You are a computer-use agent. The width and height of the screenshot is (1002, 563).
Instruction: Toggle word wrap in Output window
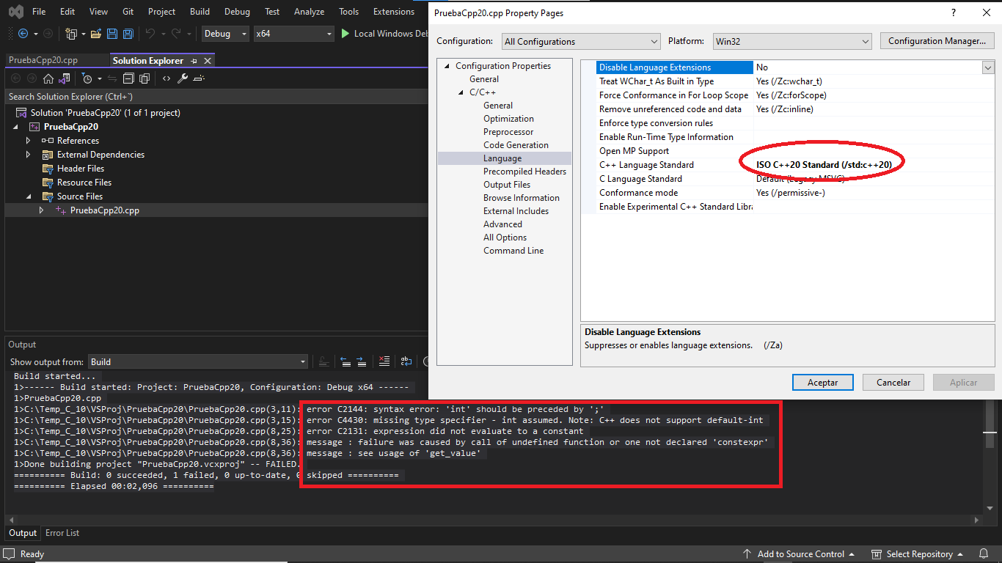[406, 361]
